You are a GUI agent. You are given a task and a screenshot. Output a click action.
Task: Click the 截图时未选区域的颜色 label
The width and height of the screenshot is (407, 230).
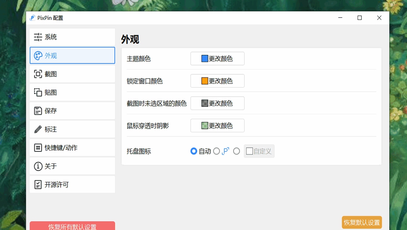[157, 103]
